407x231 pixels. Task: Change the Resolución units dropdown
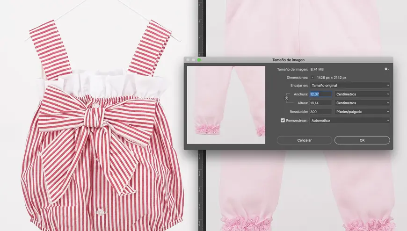362,112
